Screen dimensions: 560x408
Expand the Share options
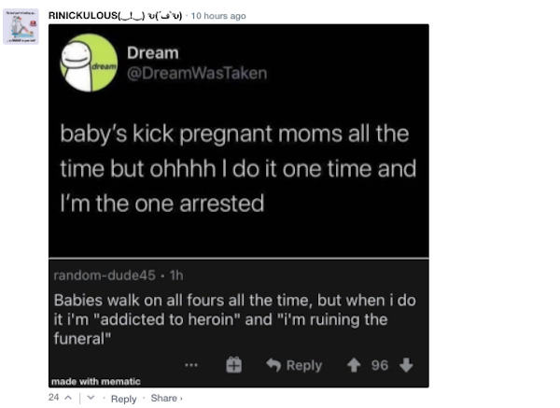[x=164, y=399]
